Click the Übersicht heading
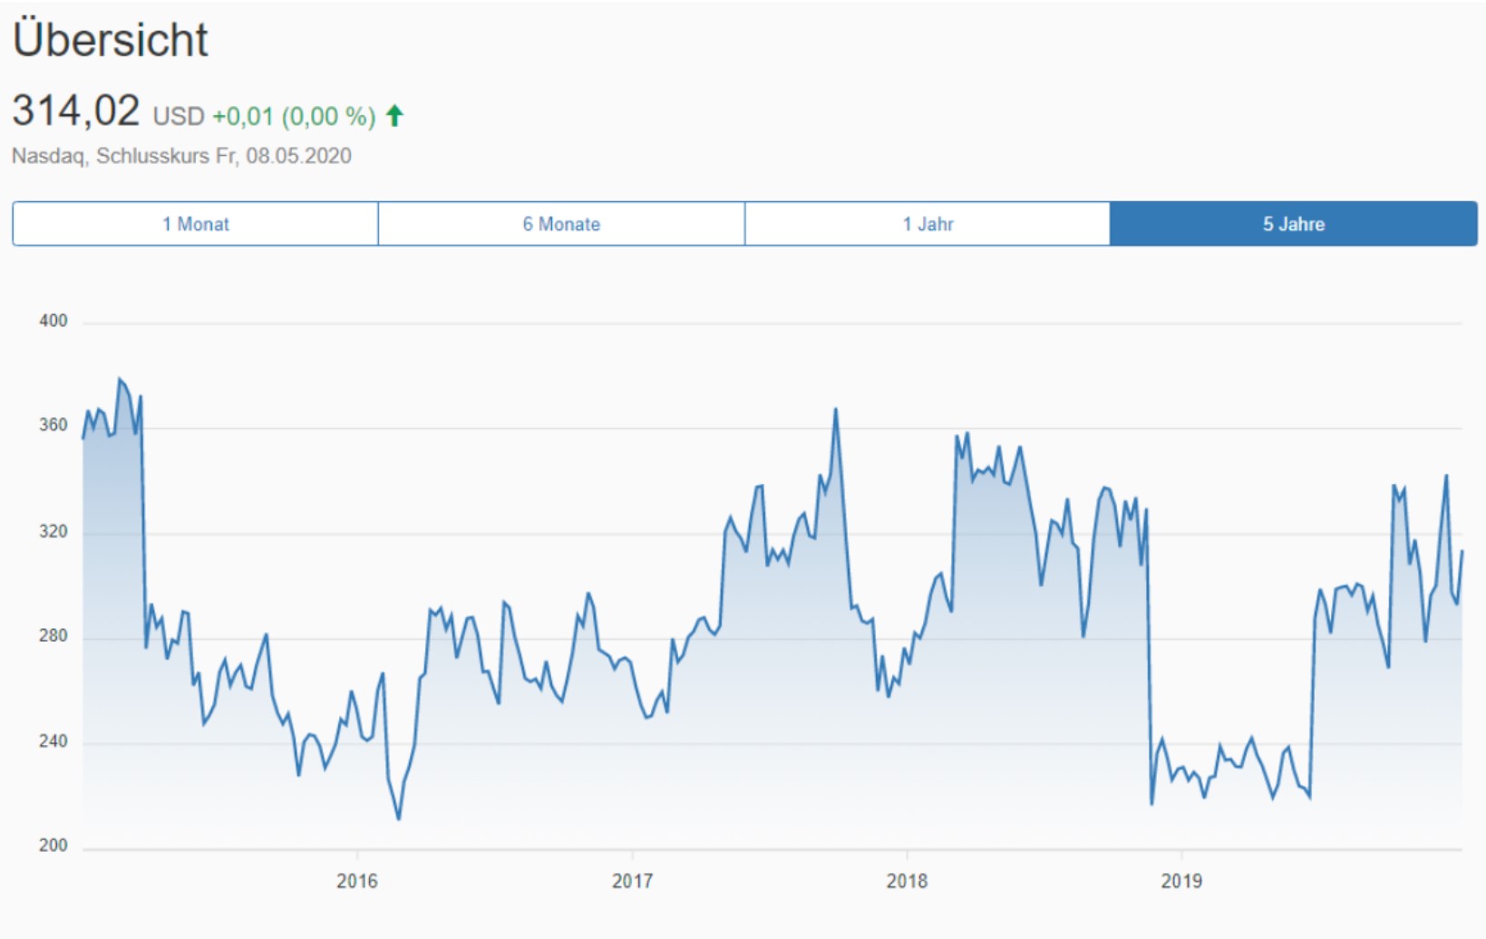Viewport: 1486px width, 939px height. 111,39
